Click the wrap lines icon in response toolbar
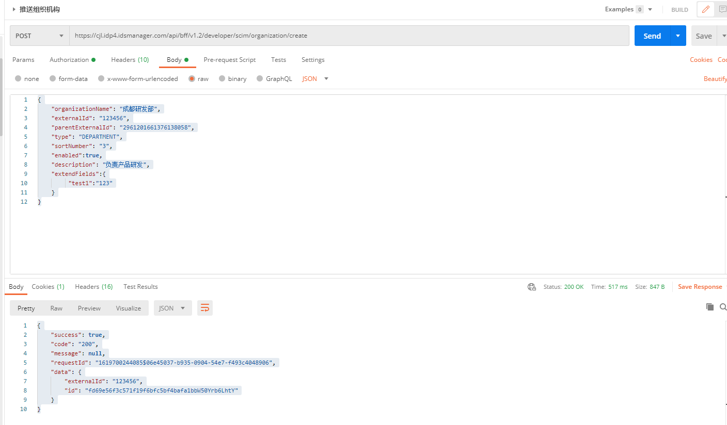This screenshot has height=425, width=727. (205, 308)
